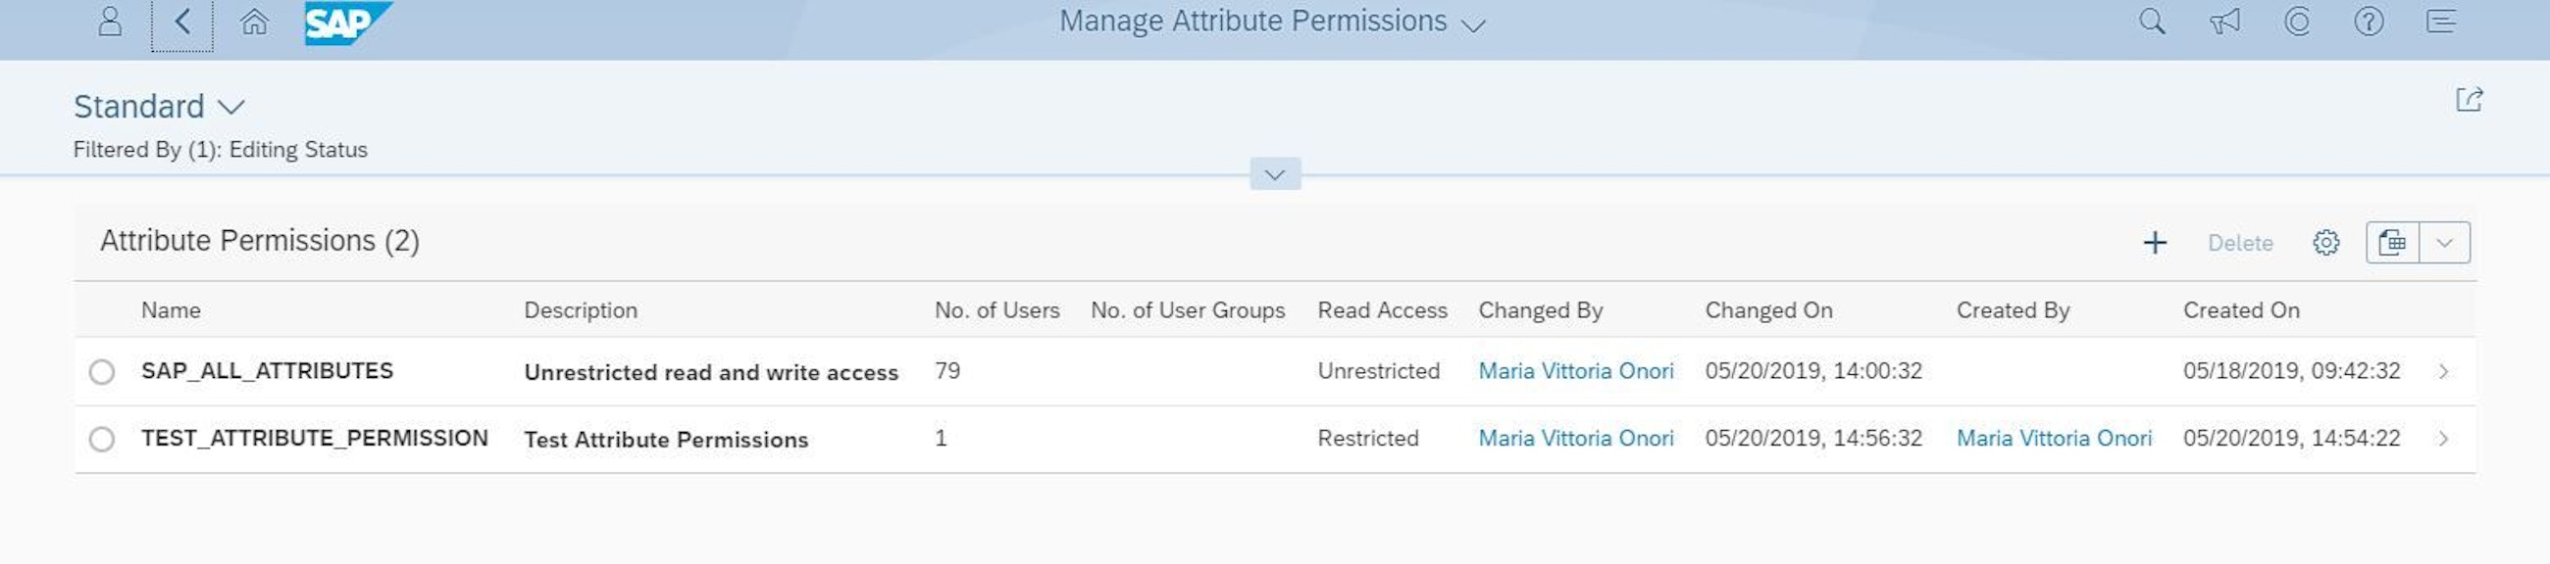Click changed date 05/20/2019, 14:56:32

(1813, 439)
